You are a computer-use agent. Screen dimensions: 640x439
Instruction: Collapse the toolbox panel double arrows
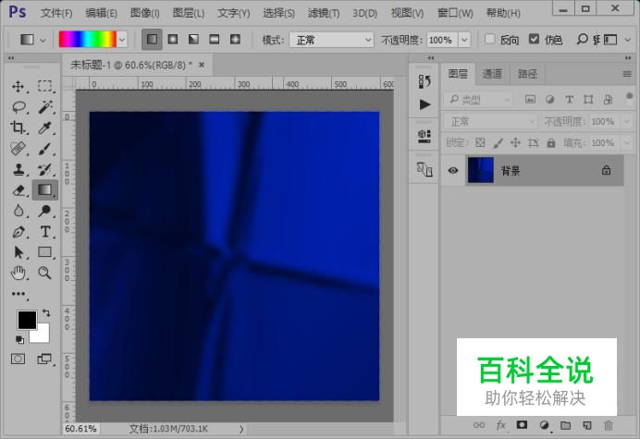(x=11, y=58)
